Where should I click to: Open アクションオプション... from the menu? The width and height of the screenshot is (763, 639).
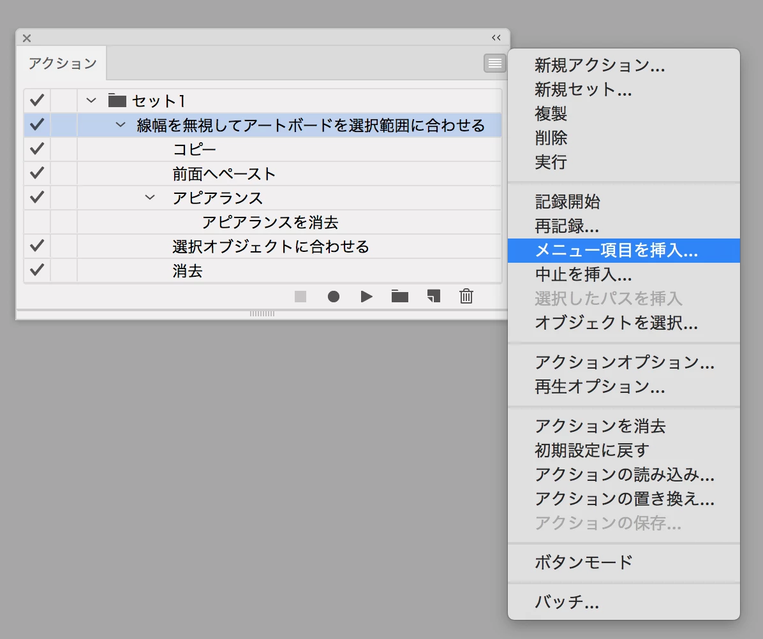click(x=624, y=362)
